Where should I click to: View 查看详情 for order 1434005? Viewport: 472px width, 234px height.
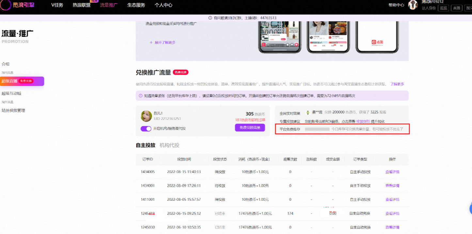392,172
